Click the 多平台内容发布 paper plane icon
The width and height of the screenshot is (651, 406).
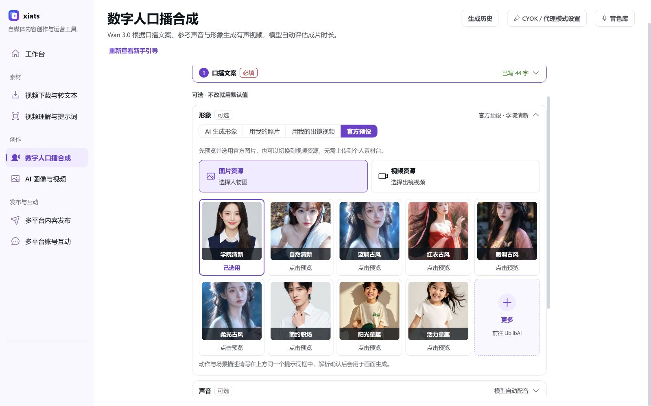pos(15,220)
